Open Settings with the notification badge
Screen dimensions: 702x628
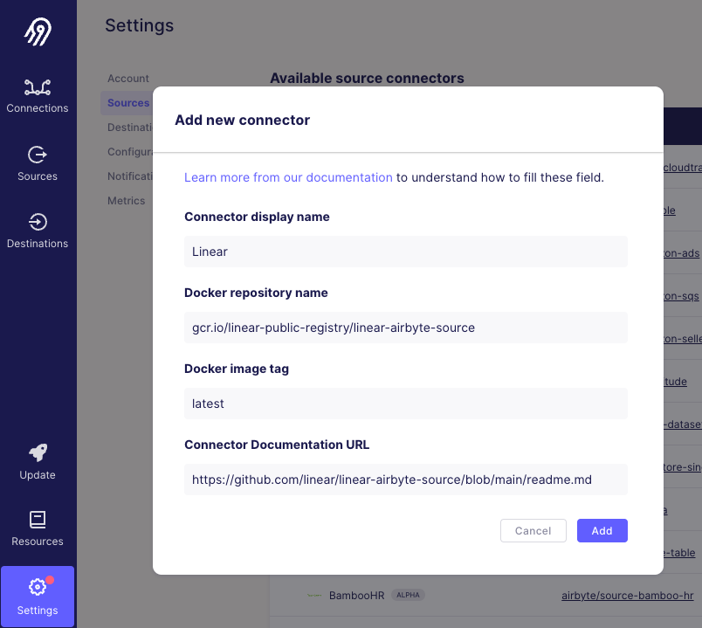[x=38, y=597]
